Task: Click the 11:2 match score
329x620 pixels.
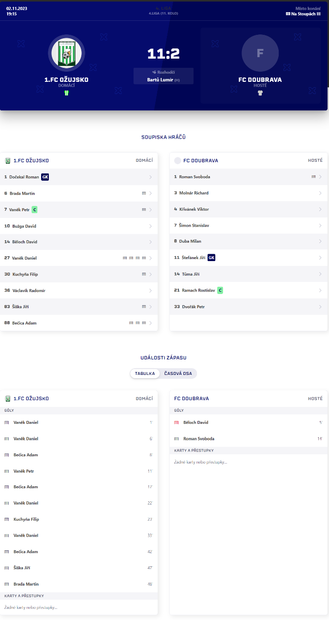Action: (x=164, y=54)
